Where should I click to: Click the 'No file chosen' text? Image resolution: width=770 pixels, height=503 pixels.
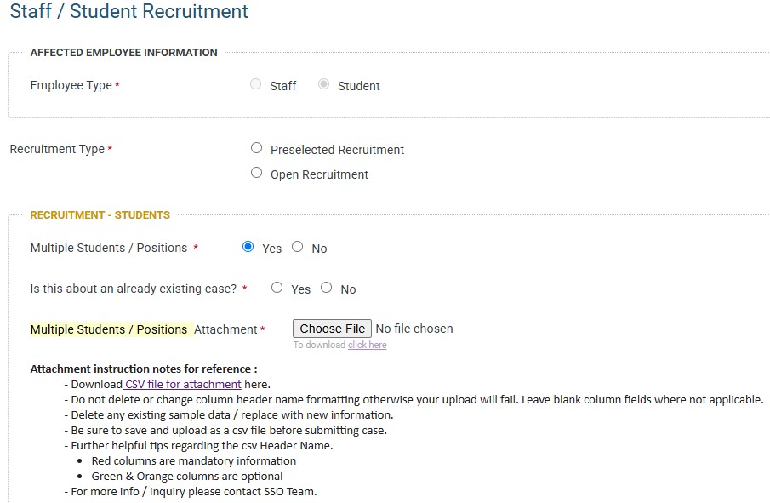pyautogui.click(x=414, y=329)
